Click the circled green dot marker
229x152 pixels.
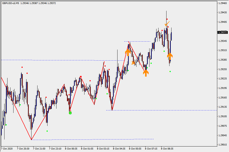coord(70,113)
